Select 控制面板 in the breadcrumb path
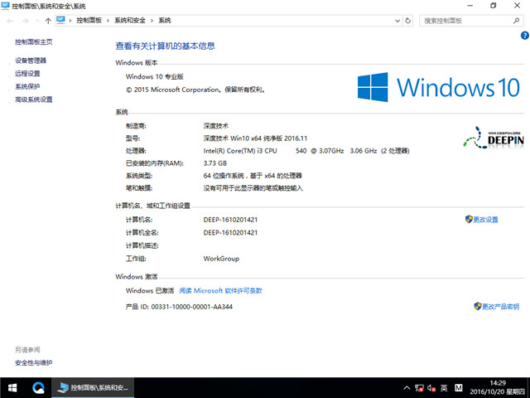 tap(91, 20)
